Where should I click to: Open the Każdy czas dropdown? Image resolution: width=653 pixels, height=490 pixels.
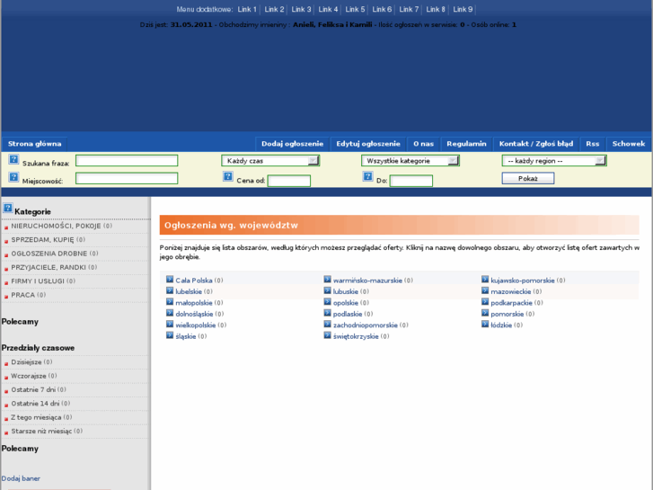(270, 161)
